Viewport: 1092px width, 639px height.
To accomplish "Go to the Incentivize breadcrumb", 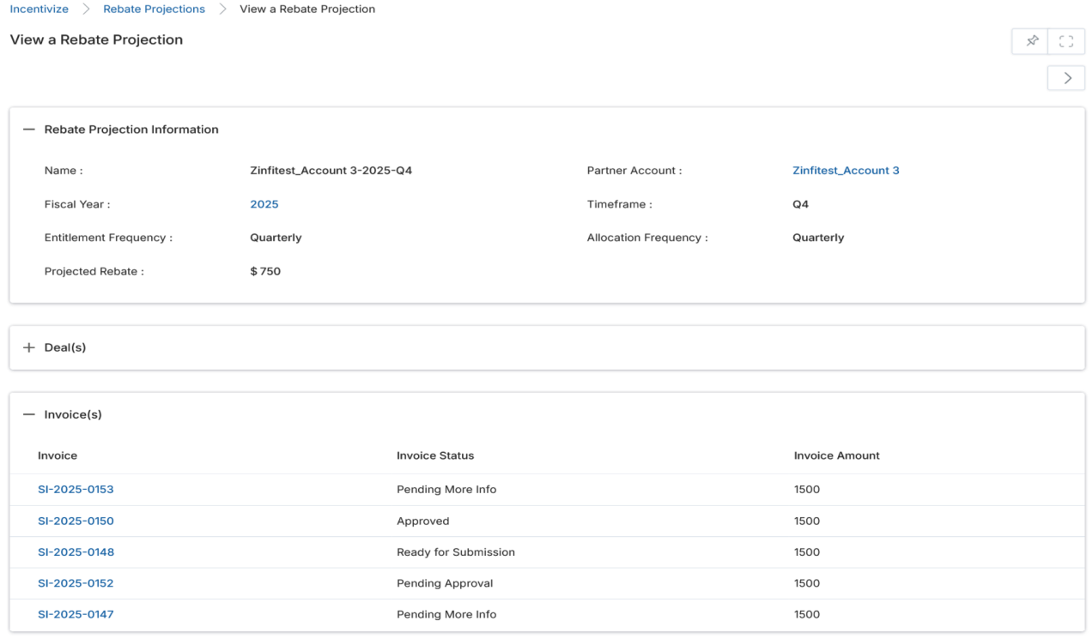I will 39,9.
